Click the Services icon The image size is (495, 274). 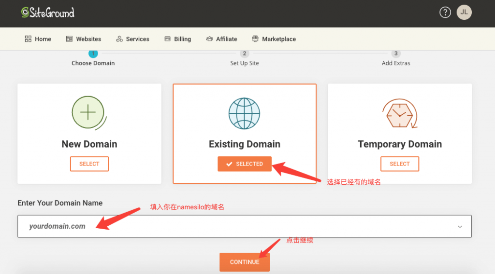[x=119, y=39]
